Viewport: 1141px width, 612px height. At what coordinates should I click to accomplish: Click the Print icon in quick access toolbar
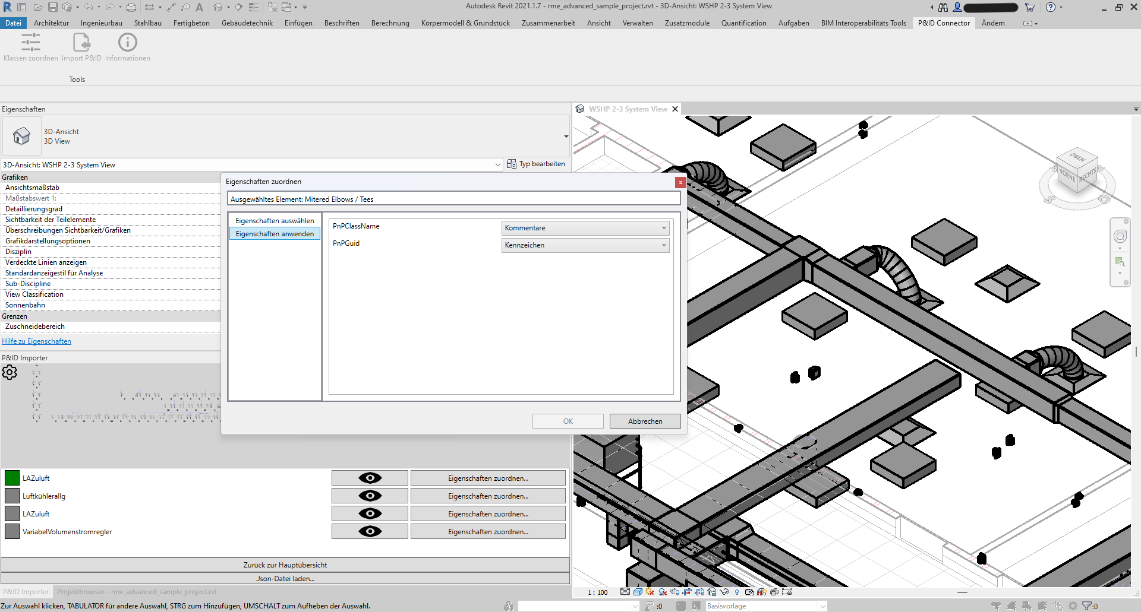coord(131,7)
